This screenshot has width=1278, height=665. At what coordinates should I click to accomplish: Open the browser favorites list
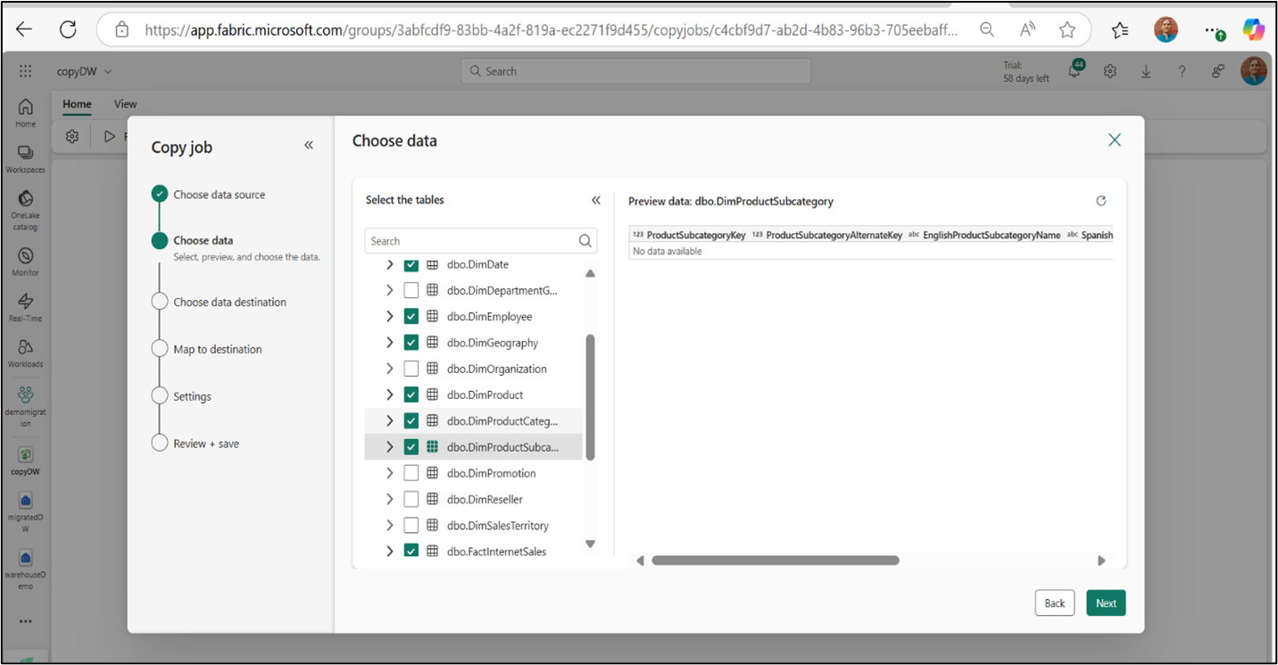[1121, 29]
